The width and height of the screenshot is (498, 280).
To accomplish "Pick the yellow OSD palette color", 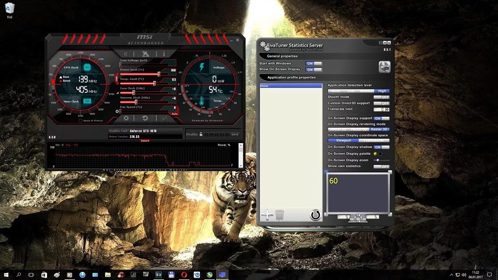I will (375, 154).
